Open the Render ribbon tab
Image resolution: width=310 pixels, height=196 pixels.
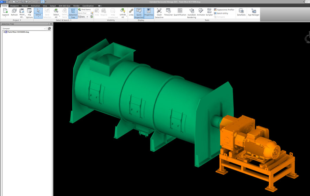pyautogui.click(x=76, y=6)
